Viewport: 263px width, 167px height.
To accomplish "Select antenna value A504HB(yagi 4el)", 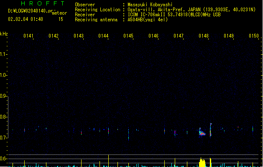I will (148, 20).
